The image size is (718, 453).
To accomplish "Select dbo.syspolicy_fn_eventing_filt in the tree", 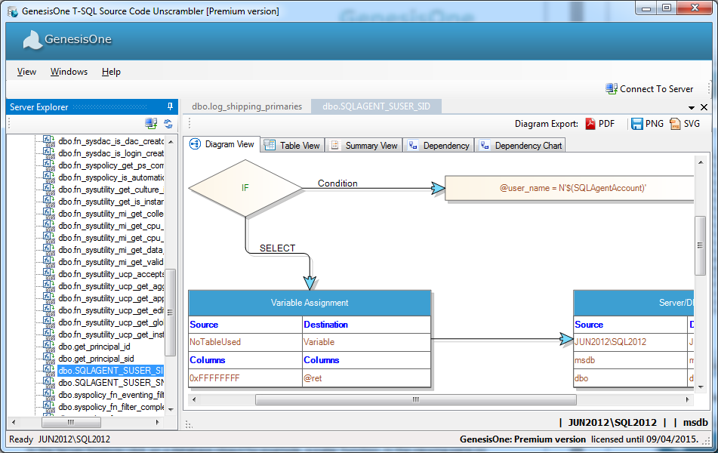I will [x=111, y=395].
